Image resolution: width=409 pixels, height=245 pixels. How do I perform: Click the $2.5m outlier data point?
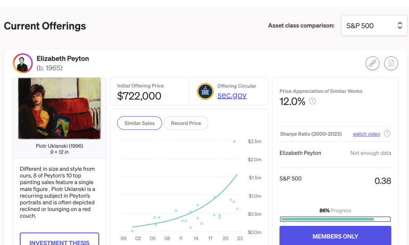(234, 142)
